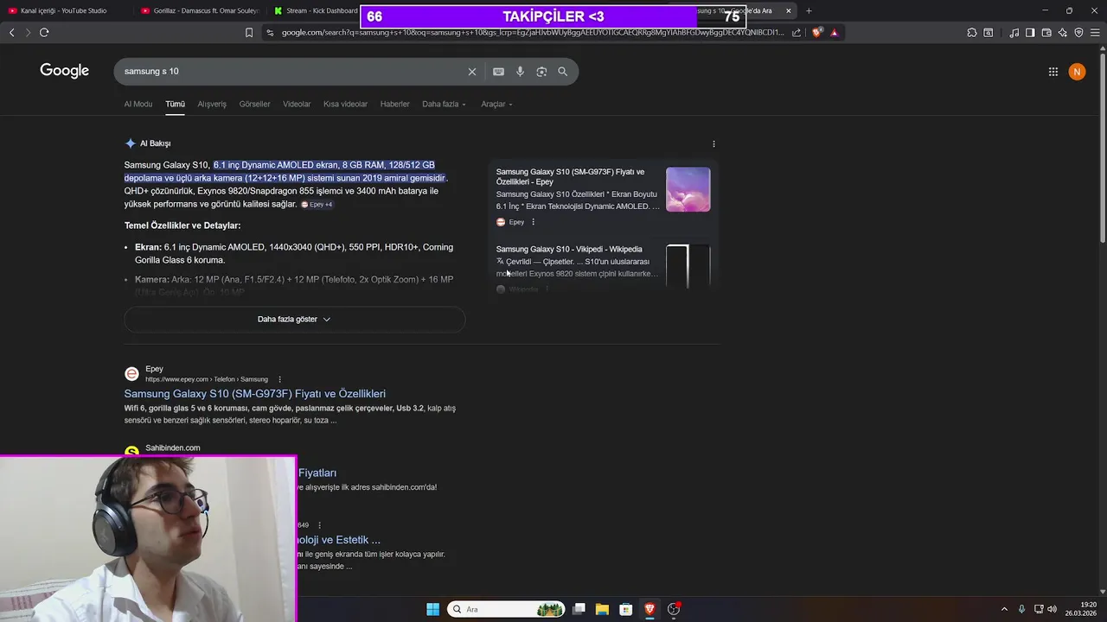Image resolution: width=1107 pixels, height=622 pixels.
Task: Close the active Google search browser tab
Action: tap(789, 11)
